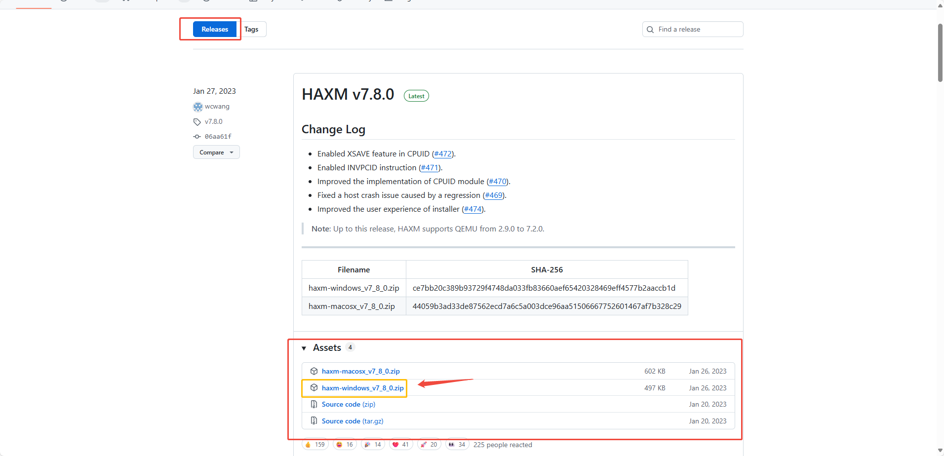944x456 pixels.
Task: Select the SHA-256 hash starting with 44059b3a
Action: 547,306
